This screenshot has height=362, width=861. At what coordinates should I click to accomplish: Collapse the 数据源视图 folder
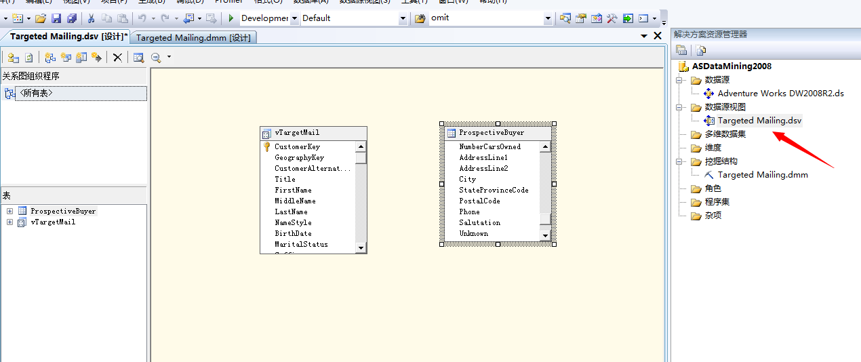coord(680,107)
